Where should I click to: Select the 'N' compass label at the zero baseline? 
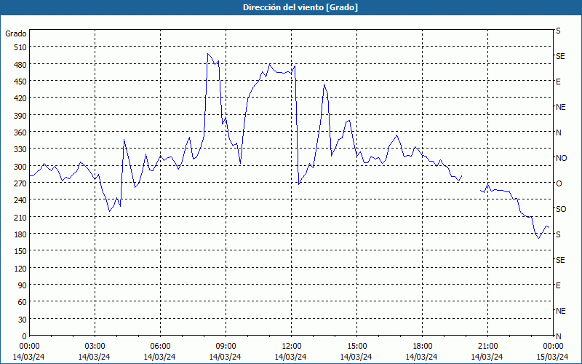[x=559, y=336]
